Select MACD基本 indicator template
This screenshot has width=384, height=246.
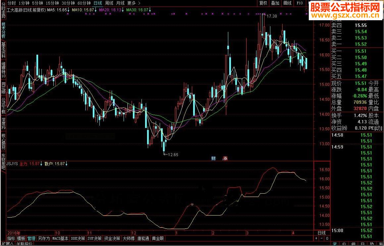(x=61, y=238)
